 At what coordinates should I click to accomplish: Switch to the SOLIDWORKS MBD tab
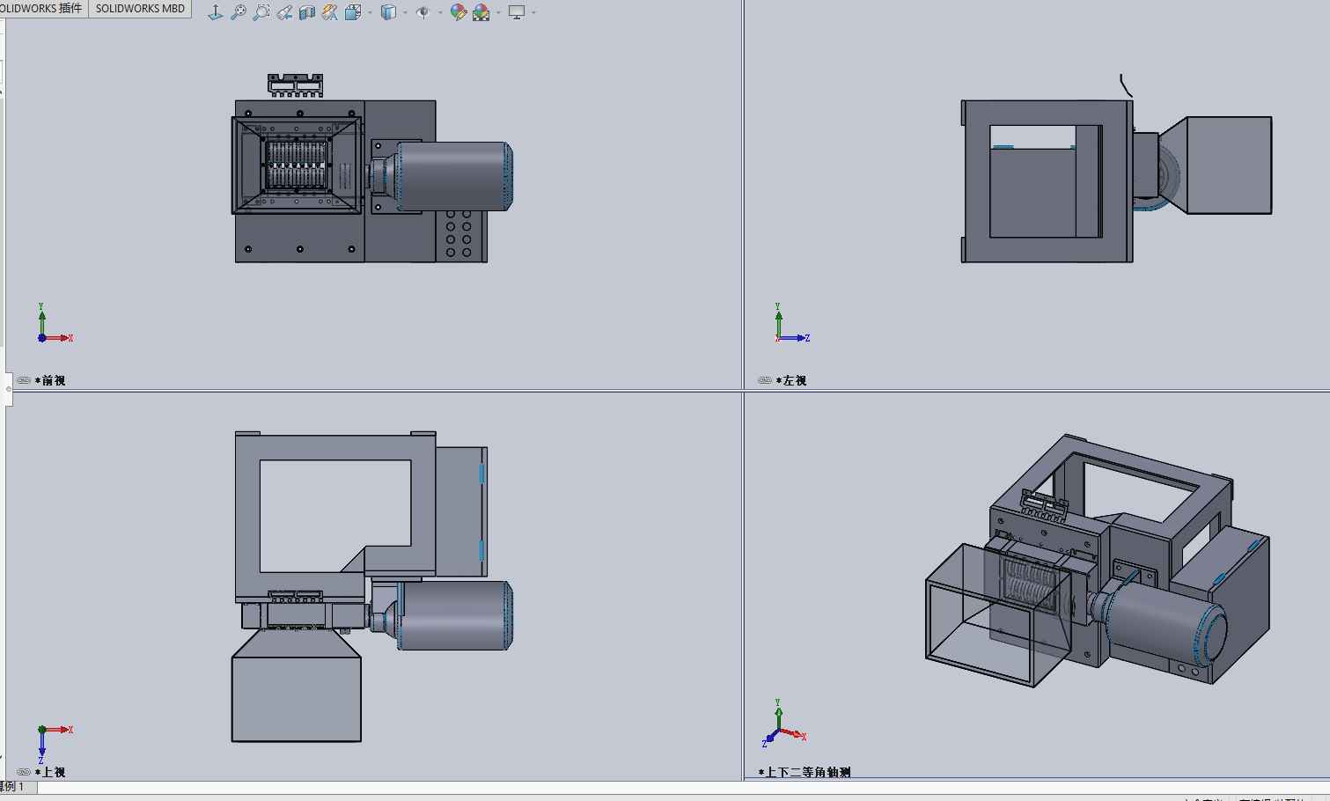pyautogui.click(x=140, y=9)
